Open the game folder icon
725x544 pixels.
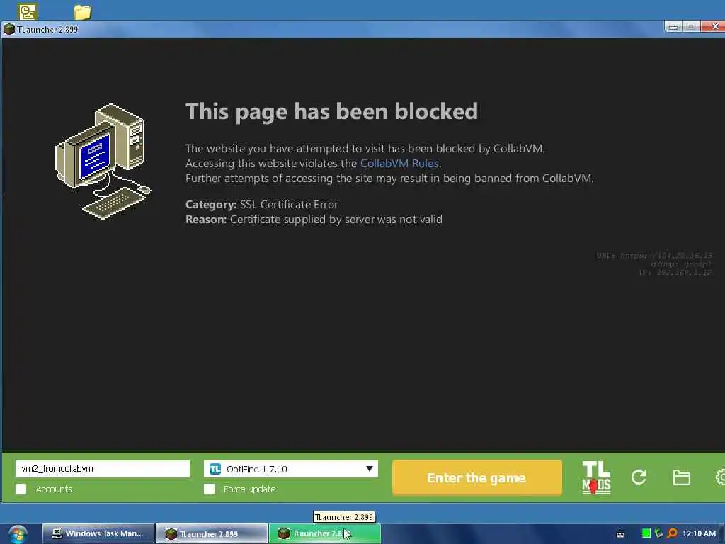681,477
